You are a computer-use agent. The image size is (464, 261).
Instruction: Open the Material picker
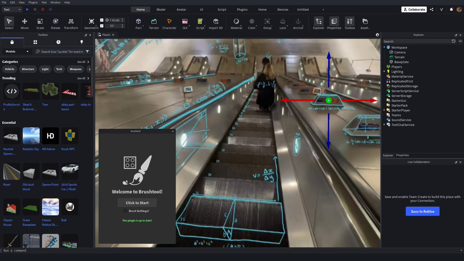(x=236, y=23)
